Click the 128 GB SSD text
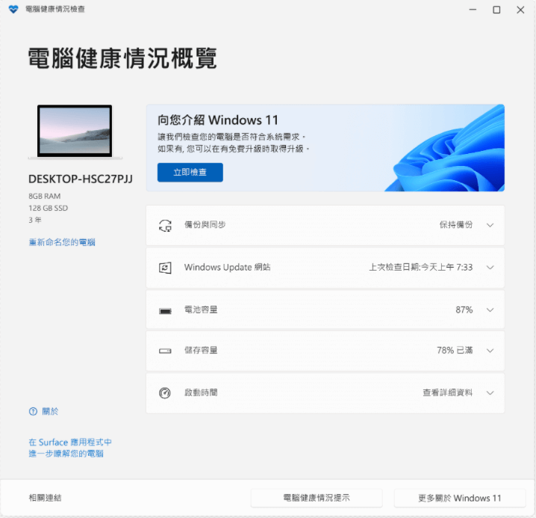 pos(49,208)
